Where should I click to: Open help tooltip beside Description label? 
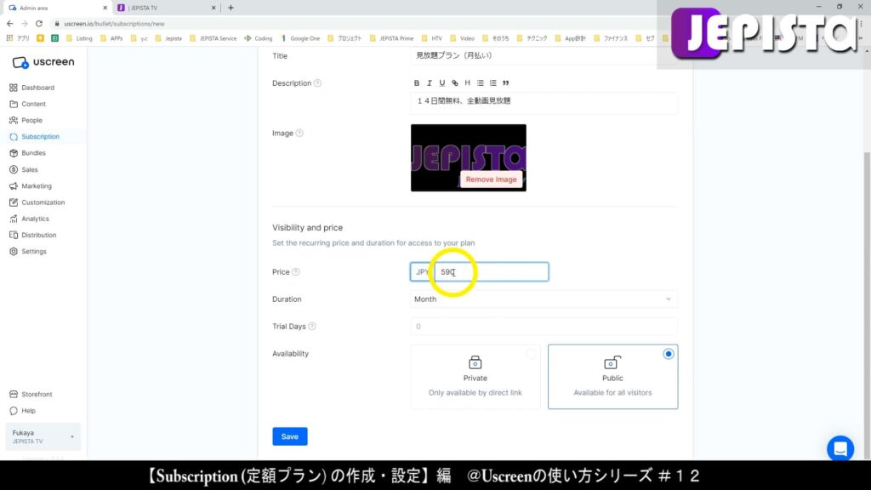[x=318, y=83]
